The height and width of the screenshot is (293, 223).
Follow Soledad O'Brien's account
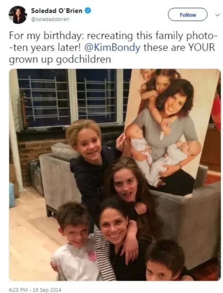pos(188,15)
